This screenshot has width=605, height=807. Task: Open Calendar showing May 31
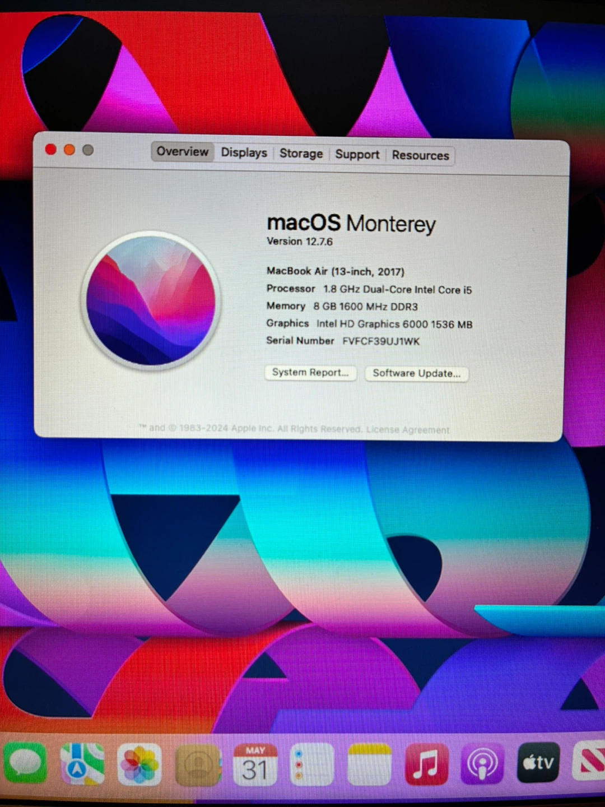(255, 765)
